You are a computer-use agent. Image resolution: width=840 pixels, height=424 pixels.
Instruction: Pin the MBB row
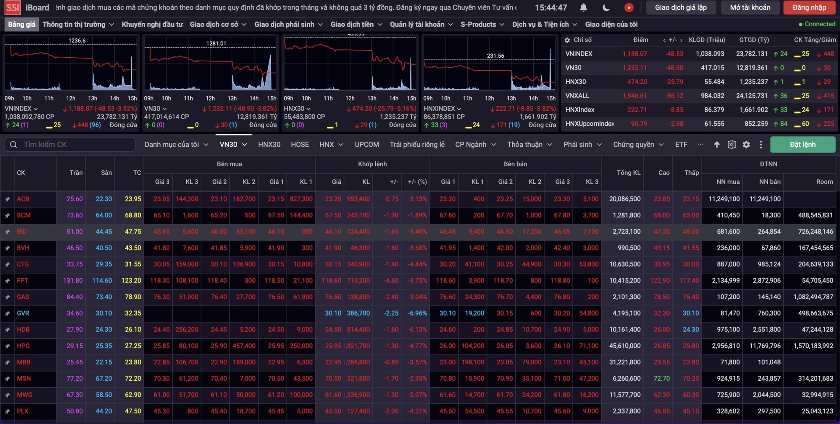pyautogui.click(x=7, y=362)
